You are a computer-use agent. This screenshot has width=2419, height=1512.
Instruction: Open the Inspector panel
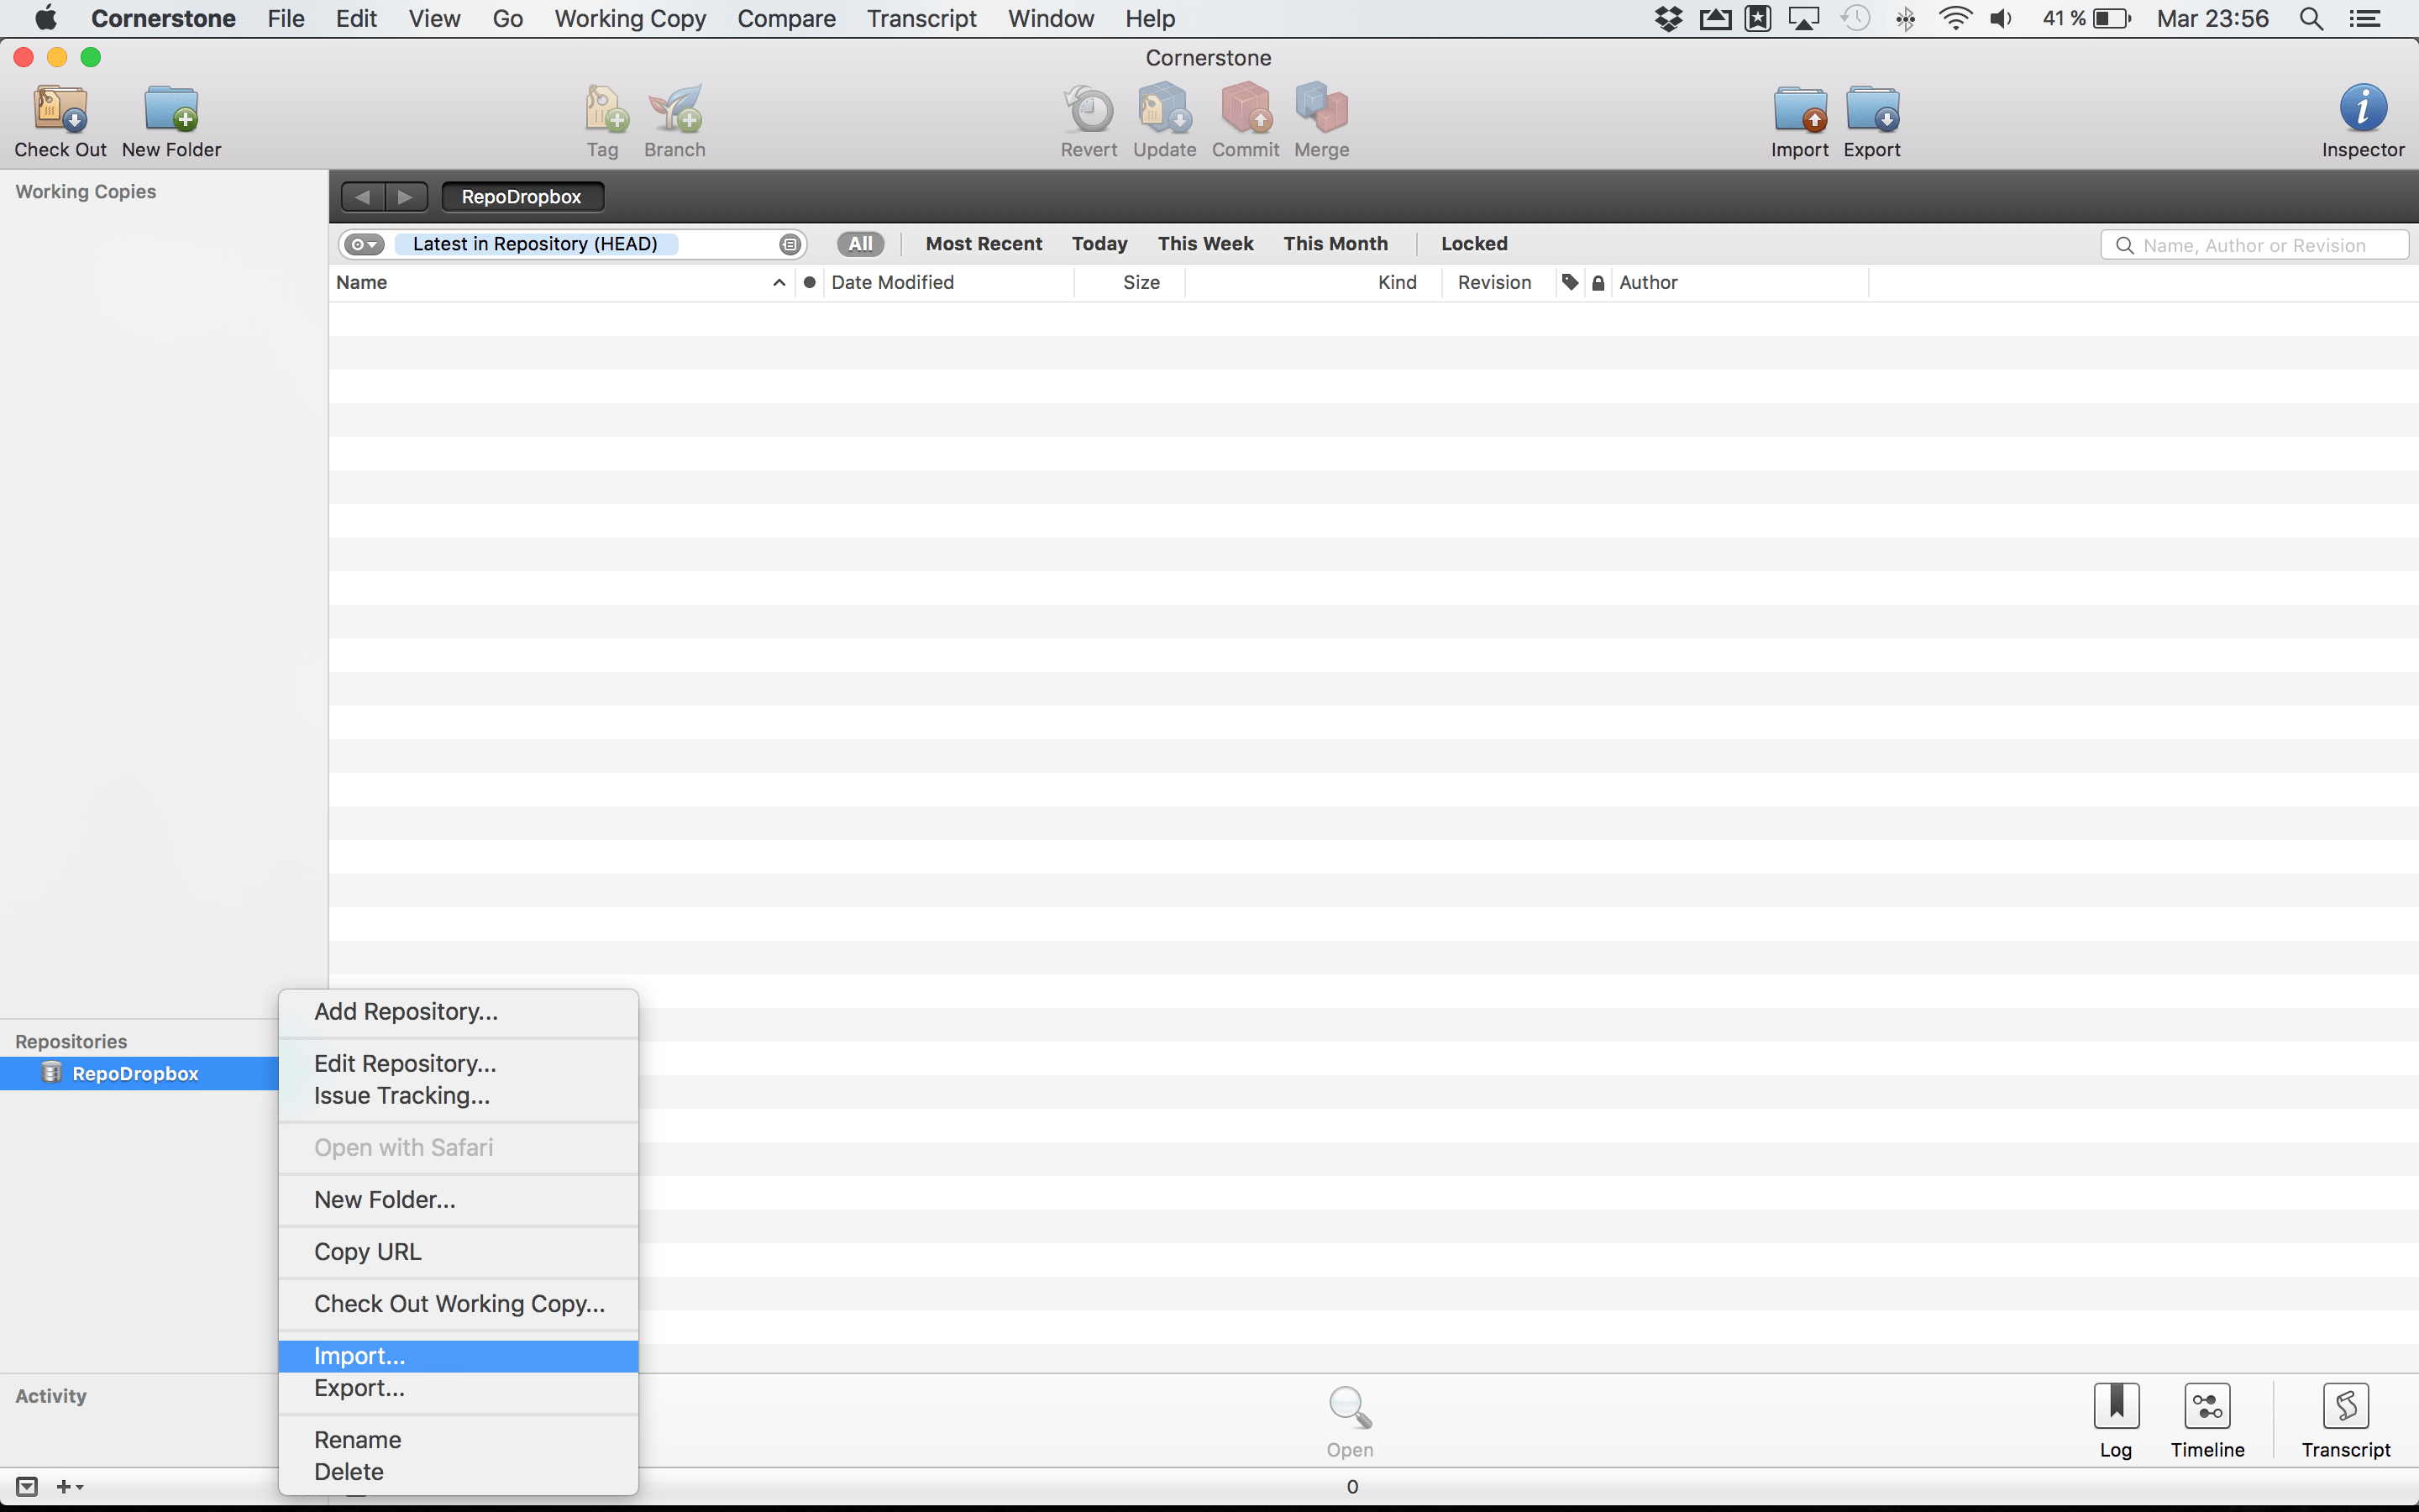[x=2363, y=107]
